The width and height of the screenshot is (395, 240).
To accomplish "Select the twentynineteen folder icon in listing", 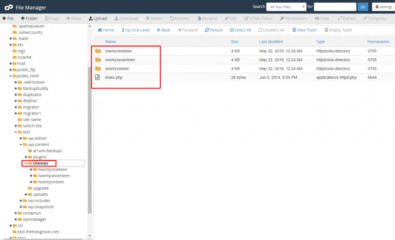I will point(98,51).
